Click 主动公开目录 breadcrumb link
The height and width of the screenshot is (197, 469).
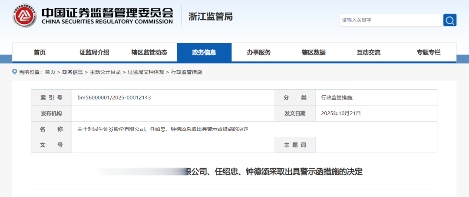(x=105, y=72)
